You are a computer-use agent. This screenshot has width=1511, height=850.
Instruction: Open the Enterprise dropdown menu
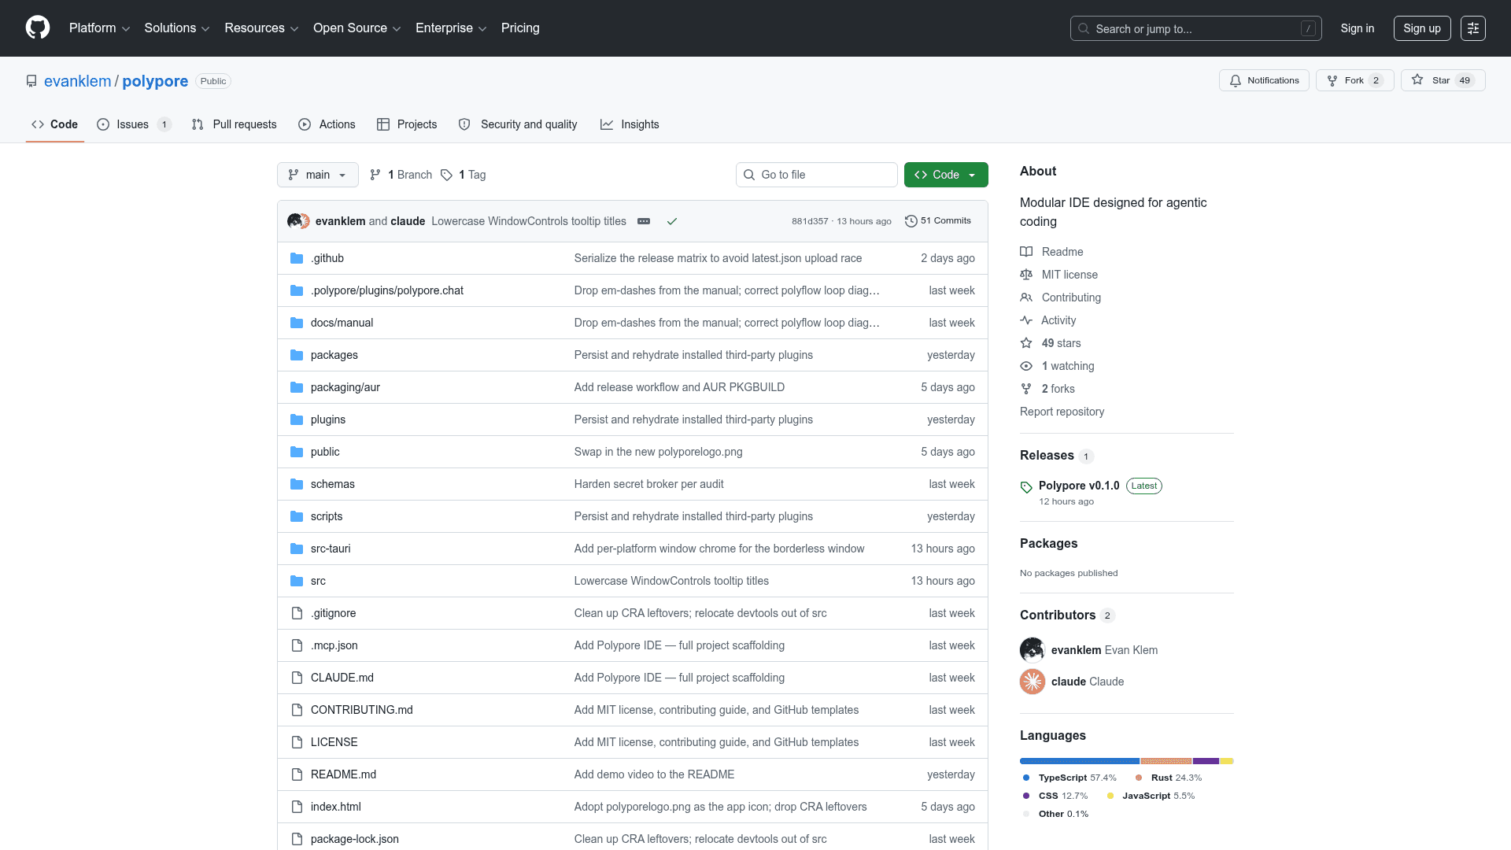(x=451, y=28)
